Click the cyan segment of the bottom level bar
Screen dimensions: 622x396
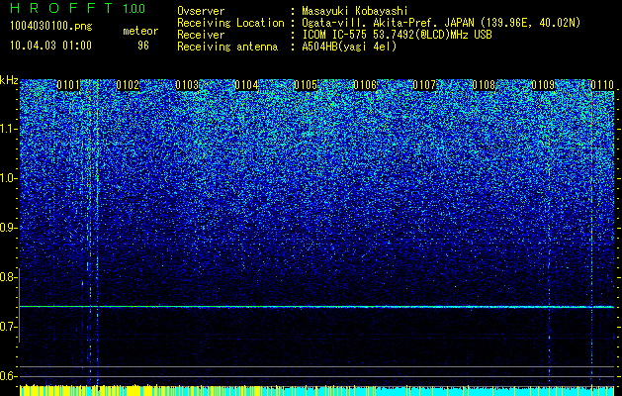point(437,391)
